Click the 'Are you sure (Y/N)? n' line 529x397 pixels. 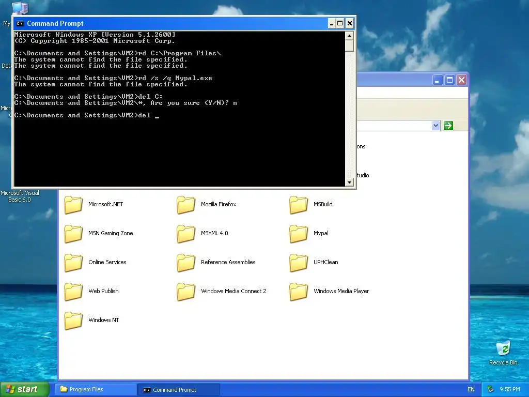[126, 103]
